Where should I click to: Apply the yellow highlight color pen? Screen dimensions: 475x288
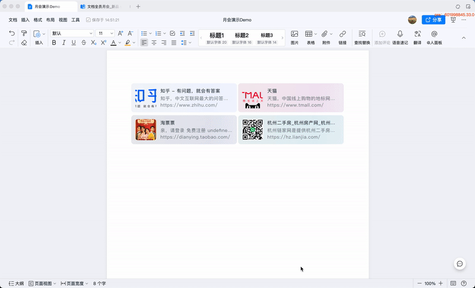click(x=128, y=43)
